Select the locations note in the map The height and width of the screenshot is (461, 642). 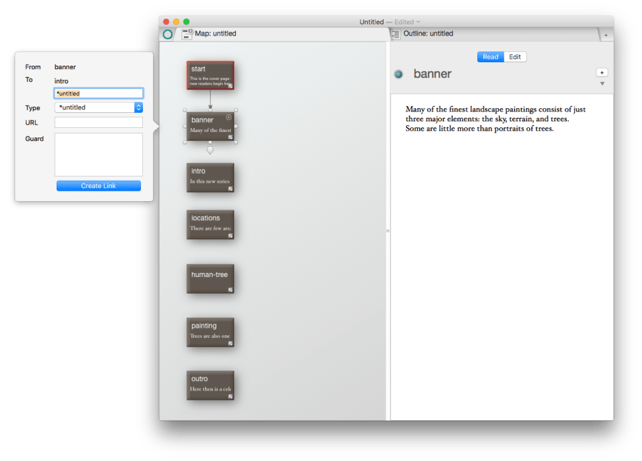[x=211, y=224]
